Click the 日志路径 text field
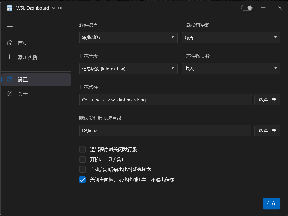288x216 pixels. click(x=165, y=100)
